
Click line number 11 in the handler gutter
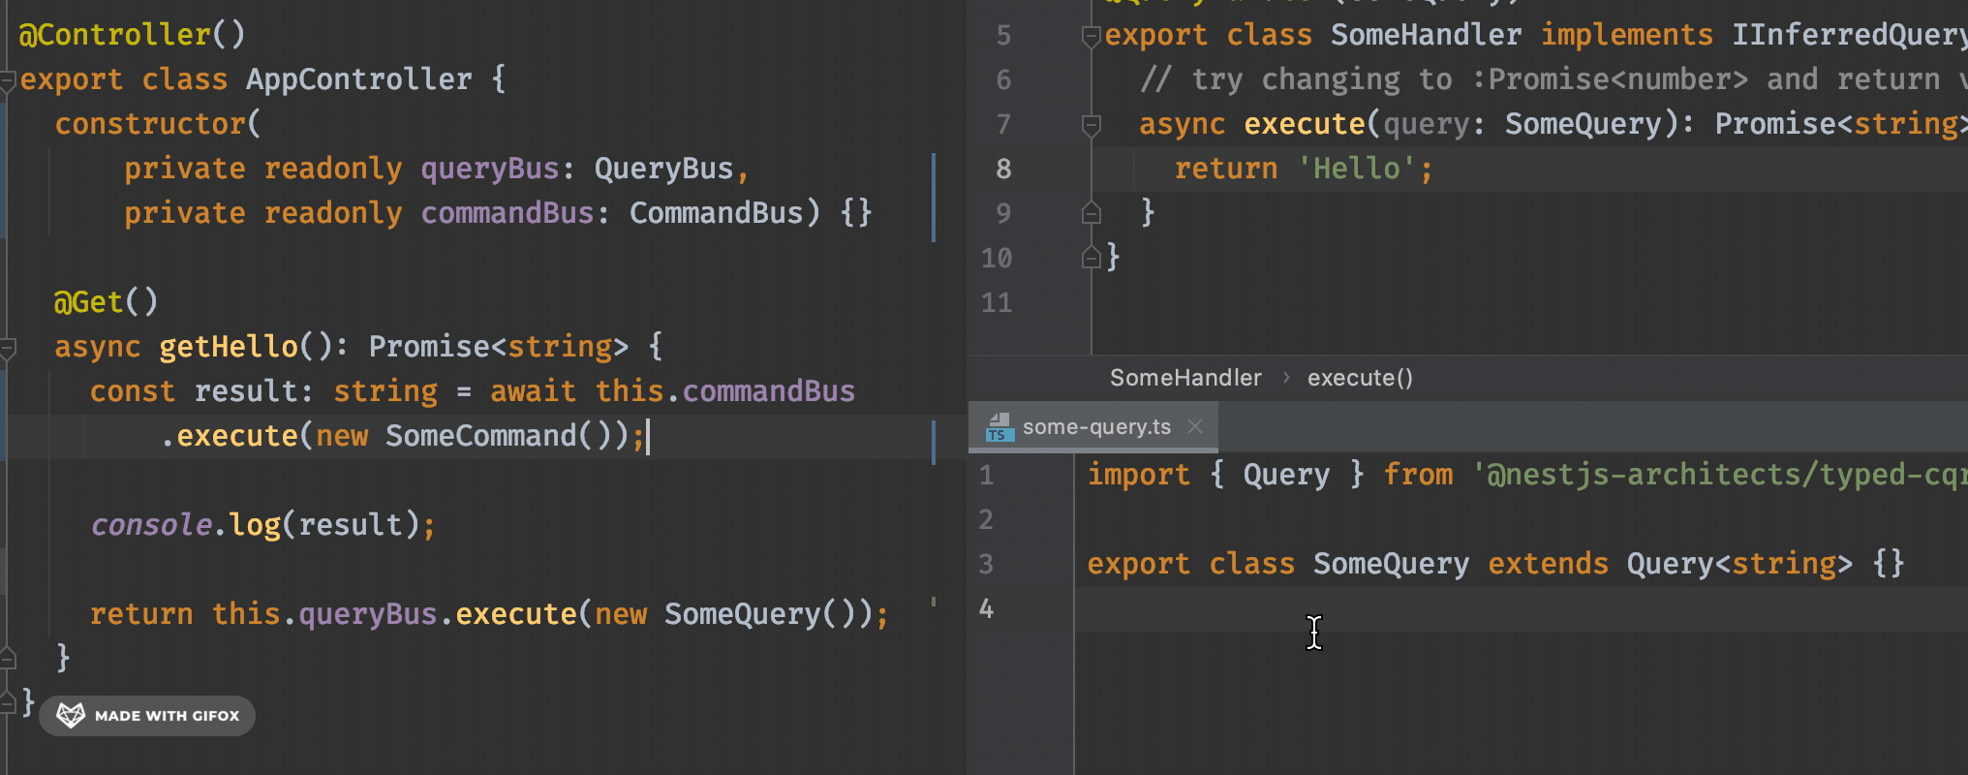tap(997, 302)
